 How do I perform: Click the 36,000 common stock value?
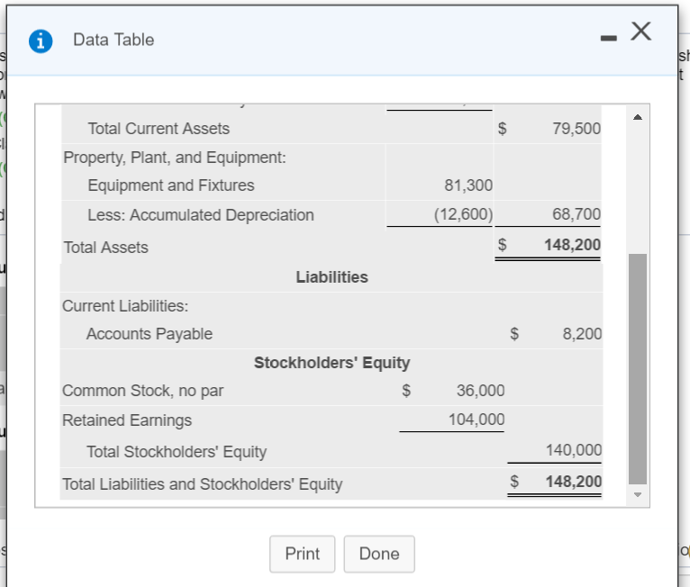[480, 391]
